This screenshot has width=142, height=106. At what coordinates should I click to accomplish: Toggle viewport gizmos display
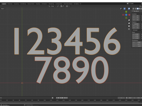coord(125,9)
